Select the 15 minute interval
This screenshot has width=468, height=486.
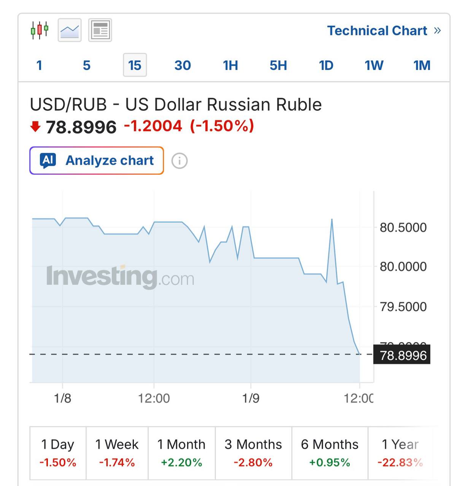coord(135,65)
